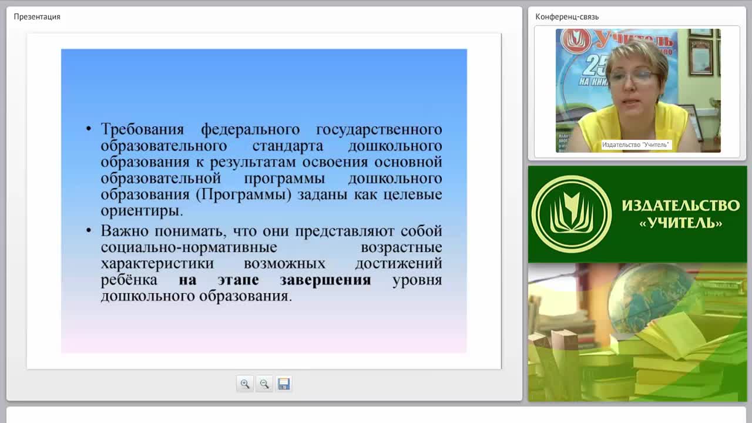Click the bold text "на этапе завершения"
Screen dimensions: 752x423
(x=275, y=280)
